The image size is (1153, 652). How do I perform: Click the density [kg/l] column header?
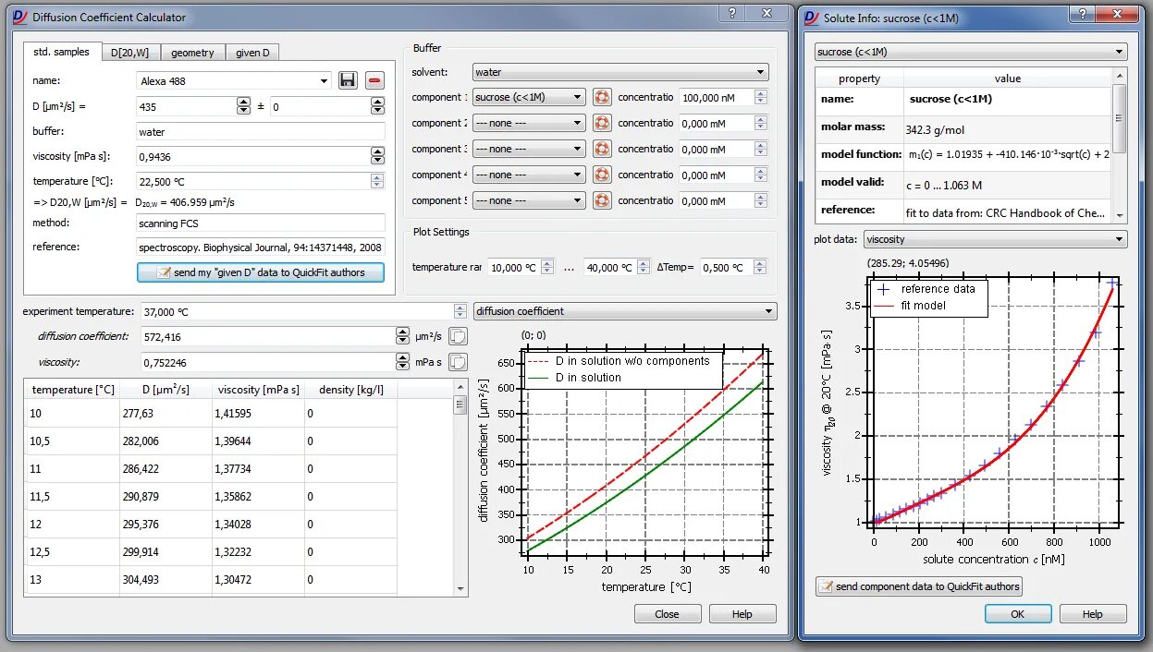(351, 390)
